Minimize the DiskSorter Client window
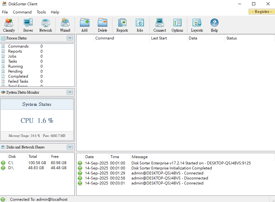 [x=240, y=4]
